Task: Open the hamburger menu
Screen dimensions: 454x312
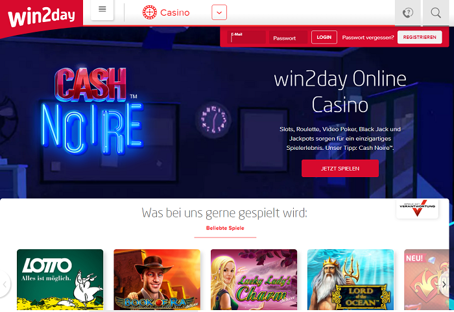Action: pos(102,10)
